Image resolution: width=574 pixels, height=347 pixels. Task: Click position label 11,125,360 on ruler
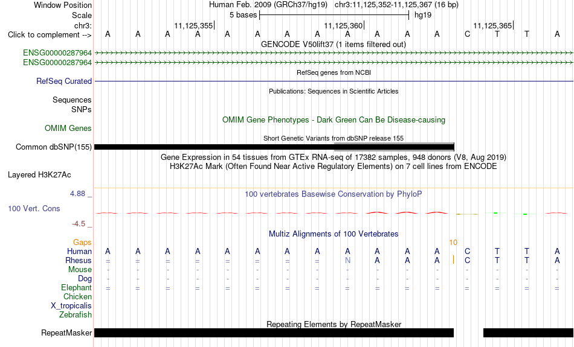click(x=343, y=25)
